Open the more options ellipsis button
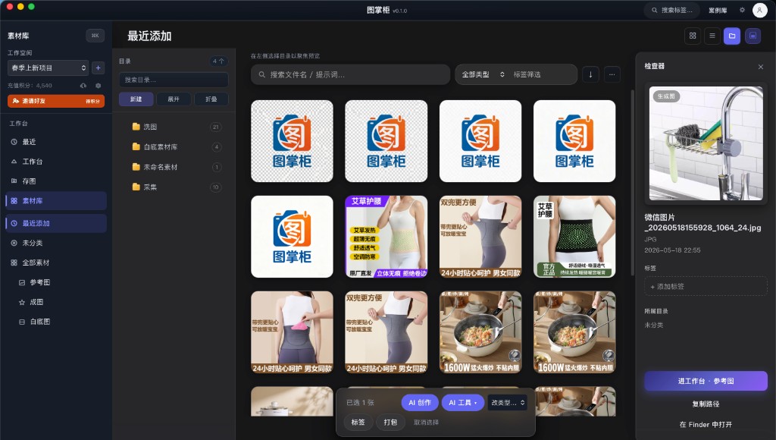The height and width of the screenshot is (440, 776). 612,74
